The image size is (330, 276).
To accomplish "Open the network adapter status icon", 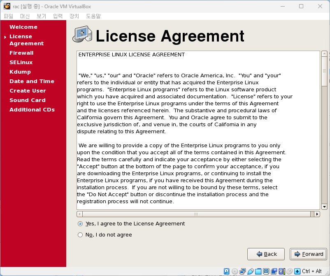I will coord(242,271).
